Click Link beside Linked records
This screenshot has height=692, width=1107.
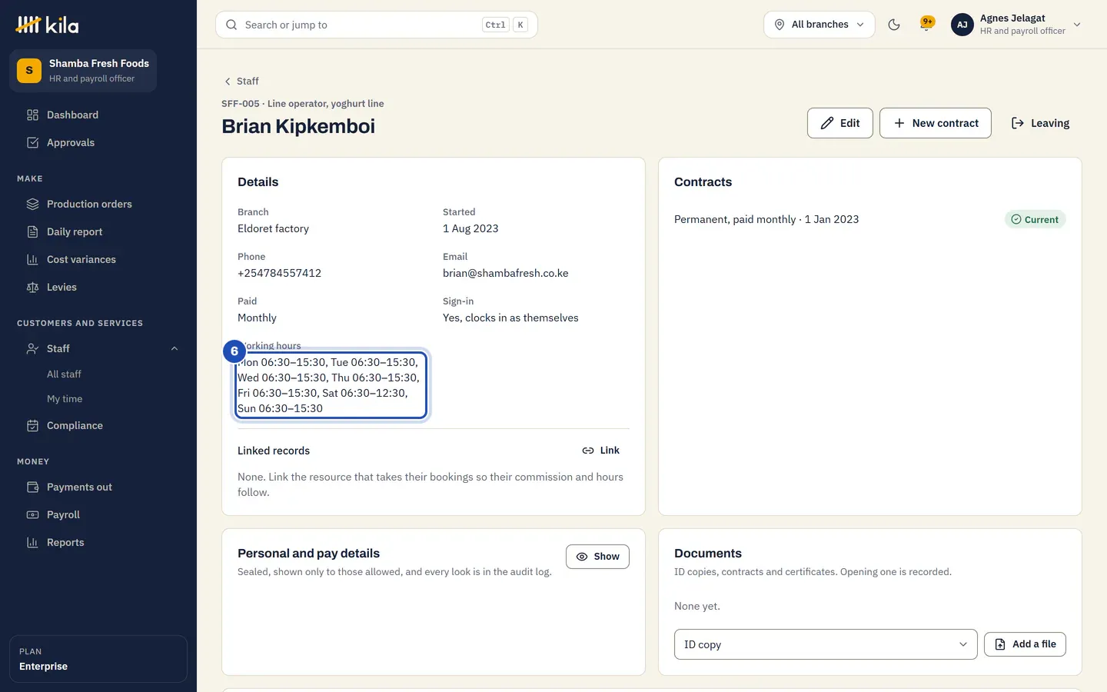[x=600, y=451]
